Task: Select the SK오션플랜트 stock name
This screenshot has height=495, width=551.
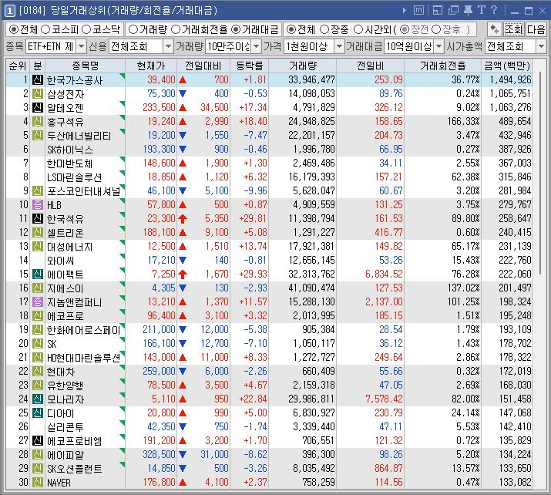Action: click(x=75, y=468)
